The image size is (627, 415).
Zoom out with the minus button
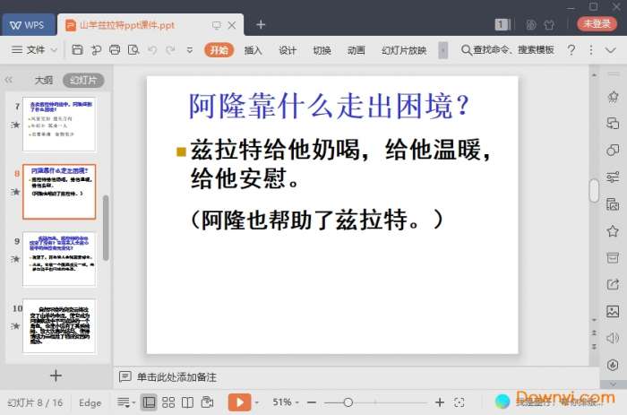click(x=312, y=402)
